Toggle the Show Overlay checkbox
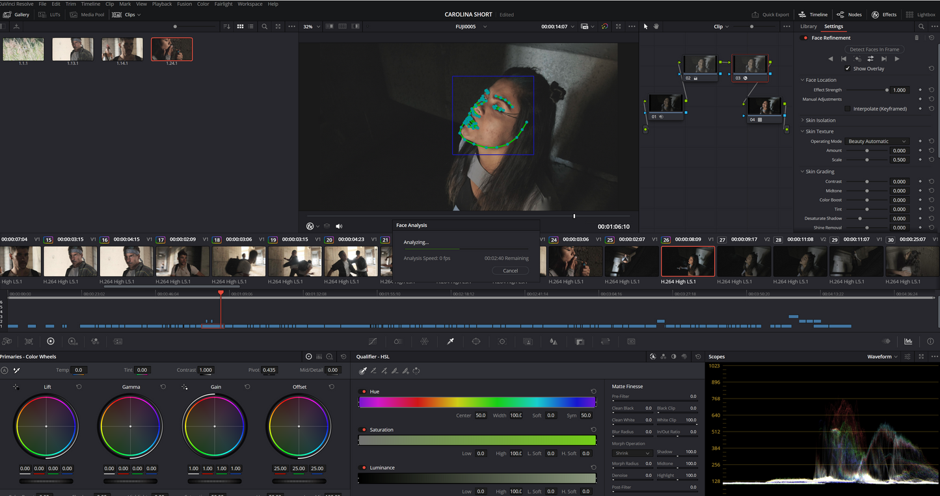This screenshot has width=940, height=496. (848, 68)
